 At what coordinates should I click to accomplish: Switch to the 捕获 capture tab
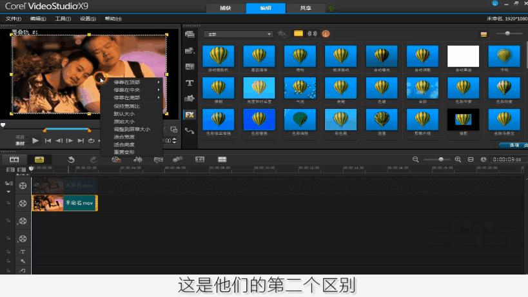coord(226,8)
